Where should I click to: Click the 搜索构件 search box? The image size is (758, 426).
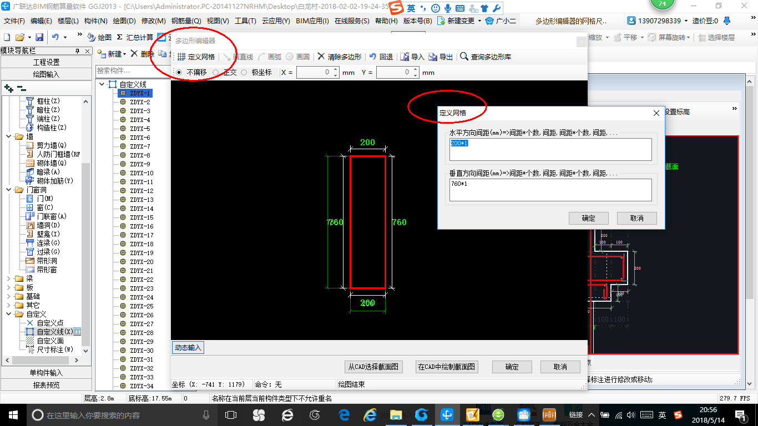132,70
